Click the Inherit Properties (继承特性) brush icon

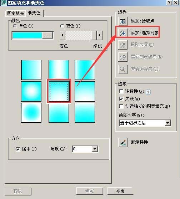click(x=122, y=143)
